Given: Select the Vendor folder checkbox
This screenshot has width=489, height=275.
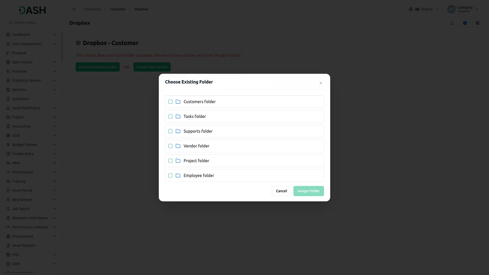Looking at the screenshot, I should click(x=170, y=146).
